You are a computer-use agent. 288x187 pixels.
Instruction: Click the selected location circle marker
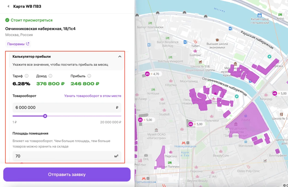click(x=215, y=93)
